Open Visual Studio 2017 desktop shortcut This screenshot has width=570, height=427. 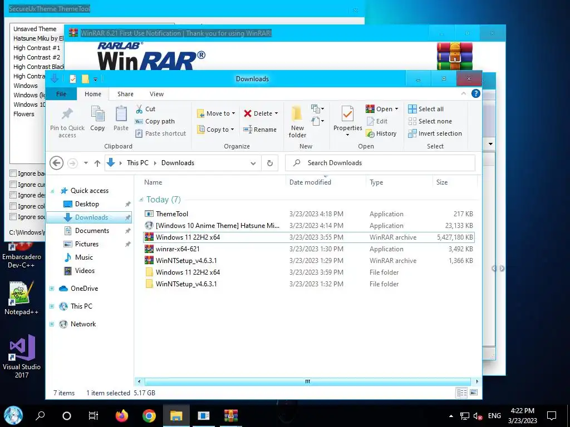pyautogui.click(x=22, y=356)
